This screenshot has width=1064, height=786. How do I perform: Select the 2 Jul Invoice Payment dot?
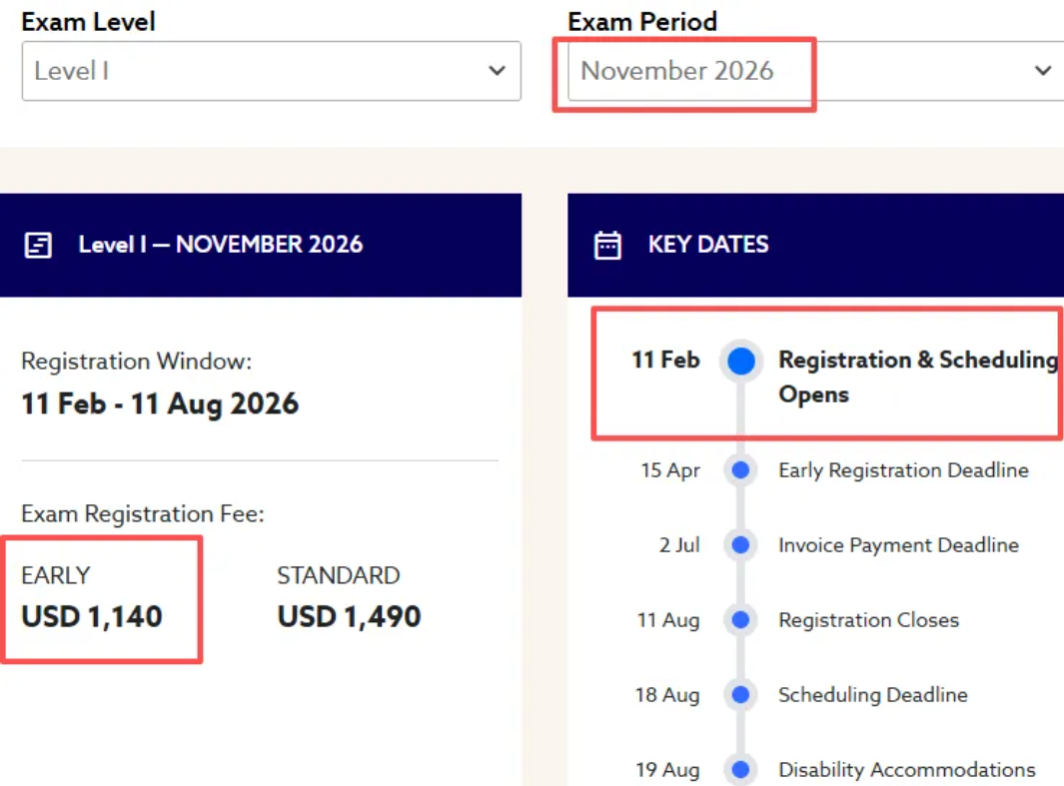point(740,545)
